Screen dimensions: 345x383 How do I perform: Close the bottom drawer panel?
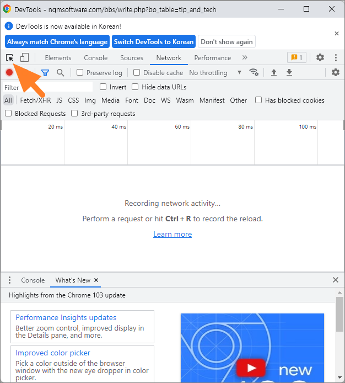pyautogui.click(x=336, y=280)
